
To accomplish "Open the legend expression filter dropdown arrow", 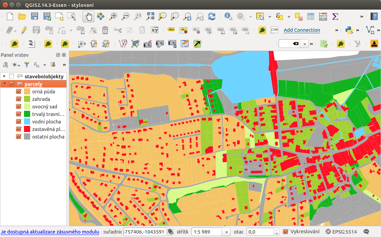I will point(45,65).
